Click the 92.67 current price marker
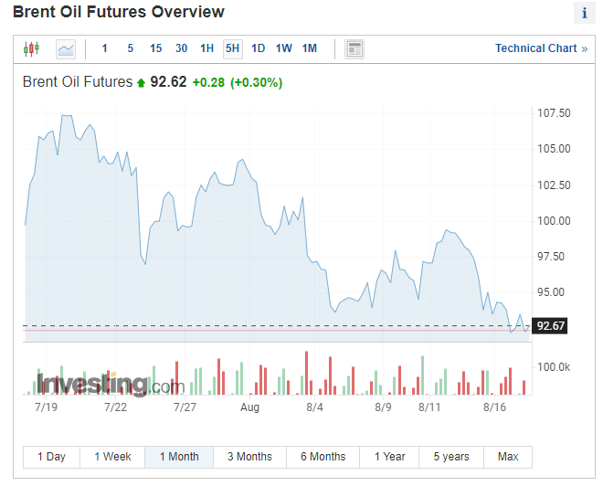The width and height of the screenshot is (603, 486). (552, 326)
